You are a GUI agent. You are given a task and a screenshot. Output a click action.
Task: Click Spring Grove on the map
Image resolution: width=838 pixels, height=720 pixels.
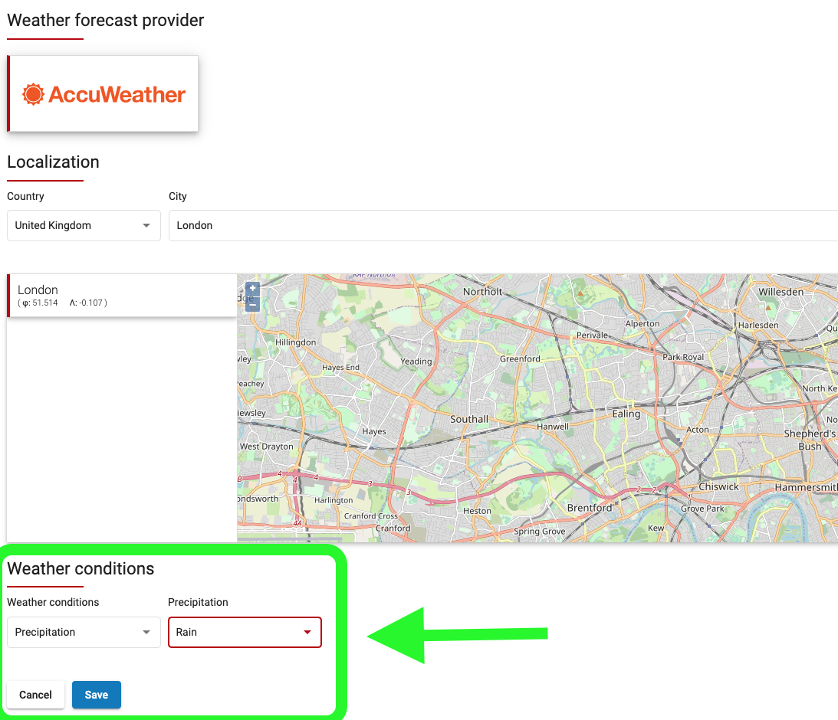point(539,531)
